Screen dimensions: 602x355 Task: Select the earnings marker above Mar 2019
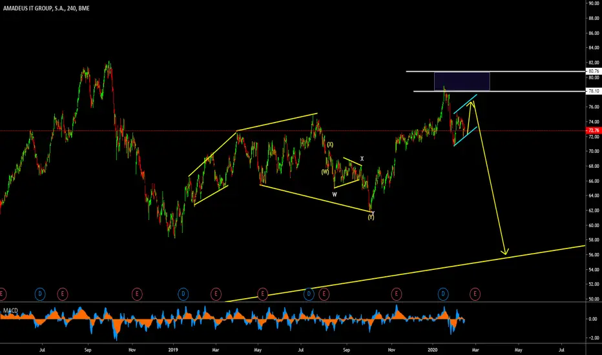216,294
